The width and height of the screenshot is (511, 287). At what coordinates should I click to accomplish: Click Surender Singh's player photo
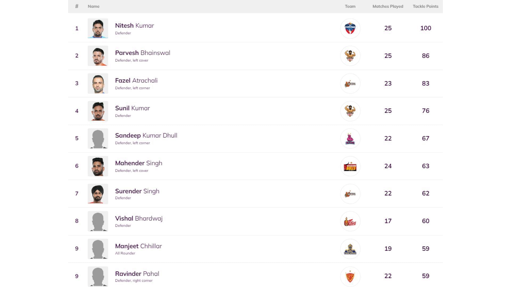pyautogui.click(x=98, y=194)
